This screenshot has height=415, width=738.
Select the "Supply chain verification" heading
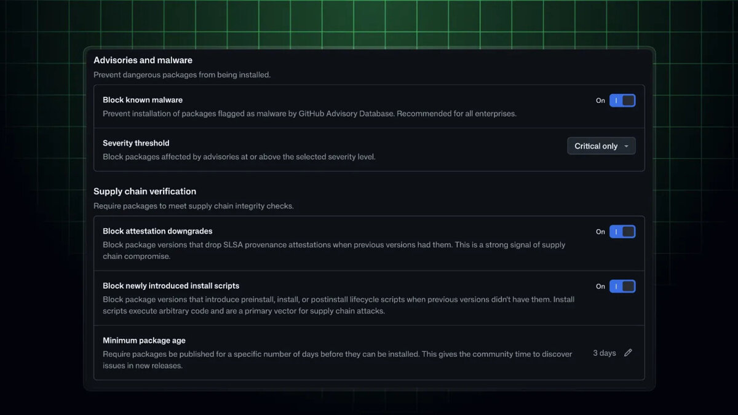tap(145, 191)
